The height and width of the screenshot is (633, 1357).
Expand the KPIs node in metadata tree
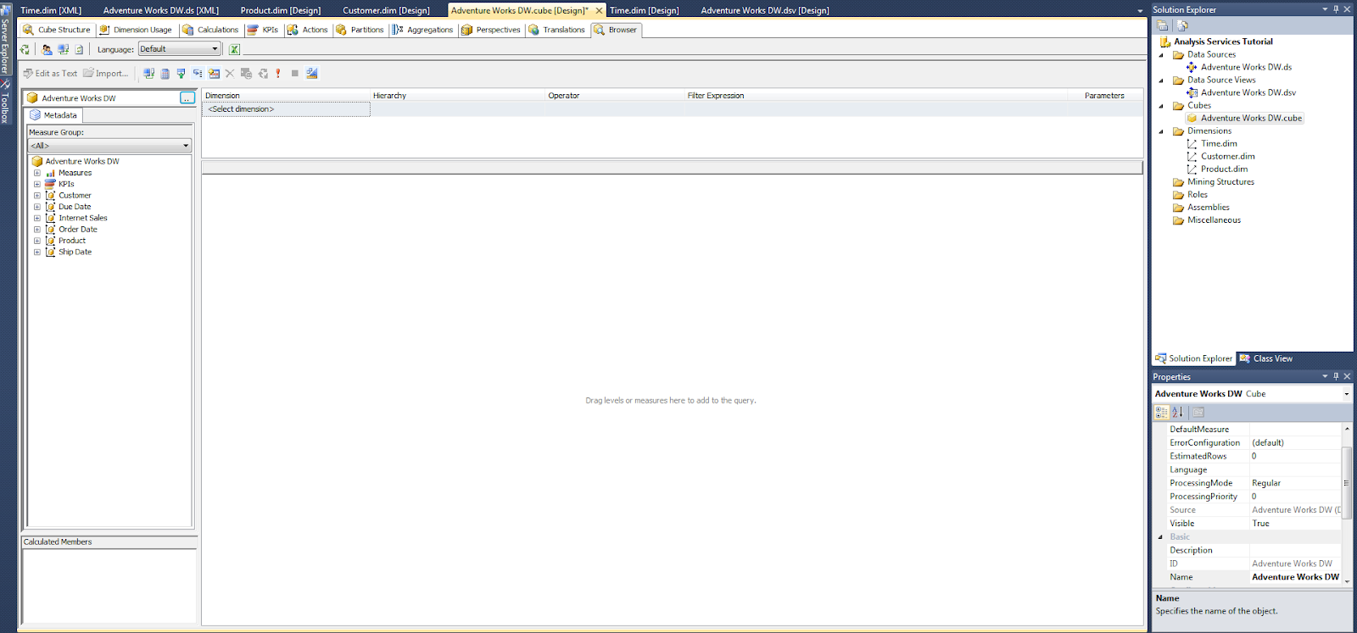coord(37,184)
